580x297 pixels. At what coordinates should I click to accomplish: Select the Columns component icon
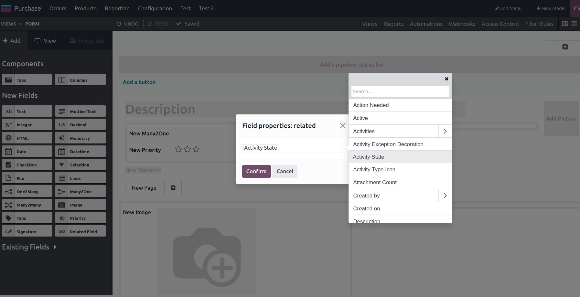click(x=62, y=80)
